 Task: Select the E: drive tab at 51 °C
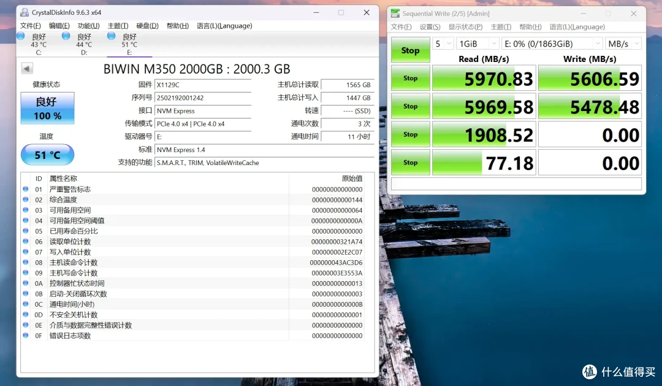click(x=129, y=44)
